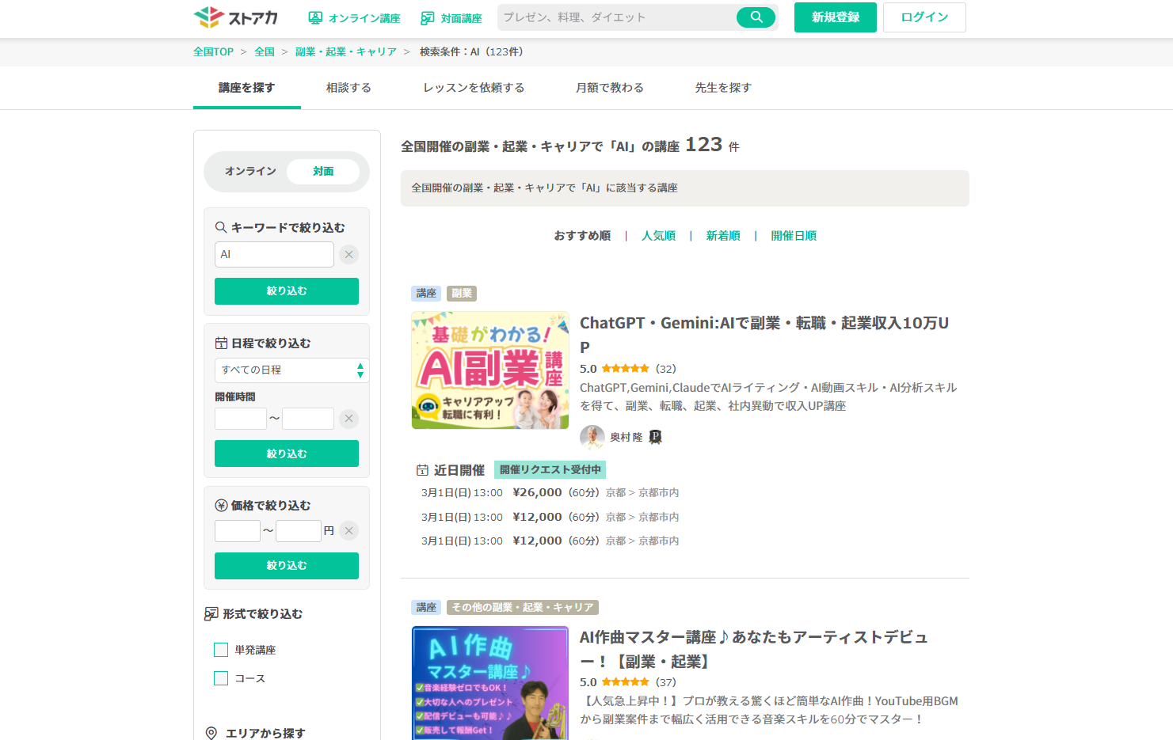Click the badge icon beside 奥村 隆
1173x740 pixels.
pos(655,436)
